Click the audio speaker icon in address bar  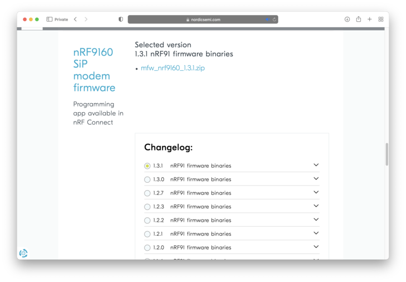[x=268, y=20]
